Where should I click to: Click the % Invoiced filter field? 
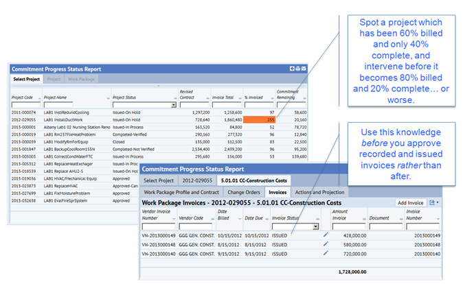coord(259,105)
